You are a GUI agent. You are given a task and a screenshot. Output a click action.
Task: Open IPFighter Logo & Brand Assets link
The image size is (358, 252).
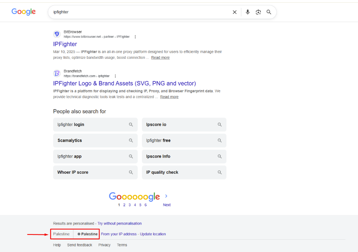pos(124,83)
